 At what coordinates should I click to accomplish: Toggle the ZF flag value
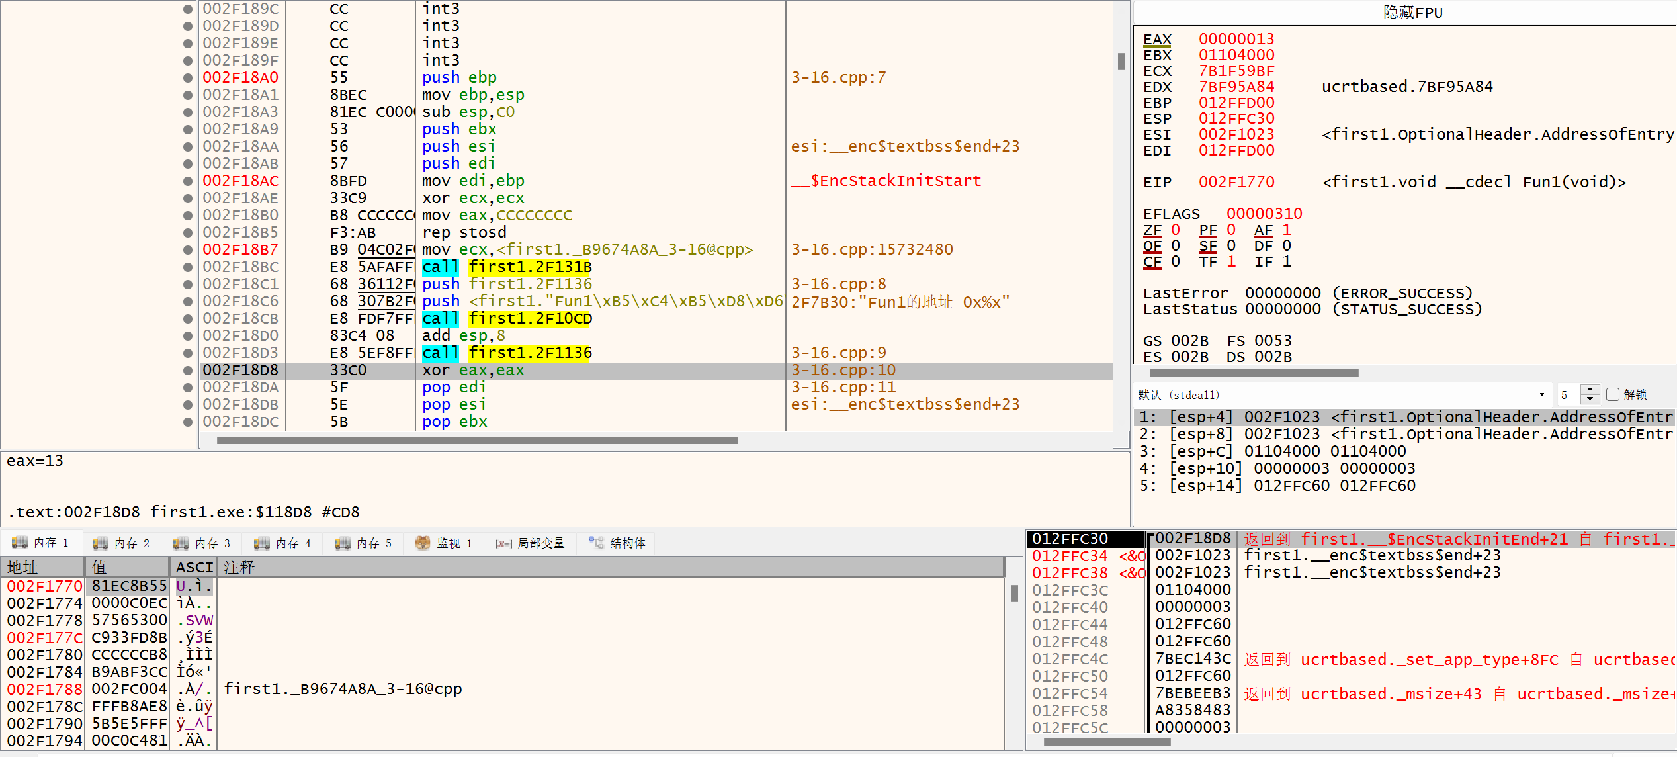click(1175, 230)
